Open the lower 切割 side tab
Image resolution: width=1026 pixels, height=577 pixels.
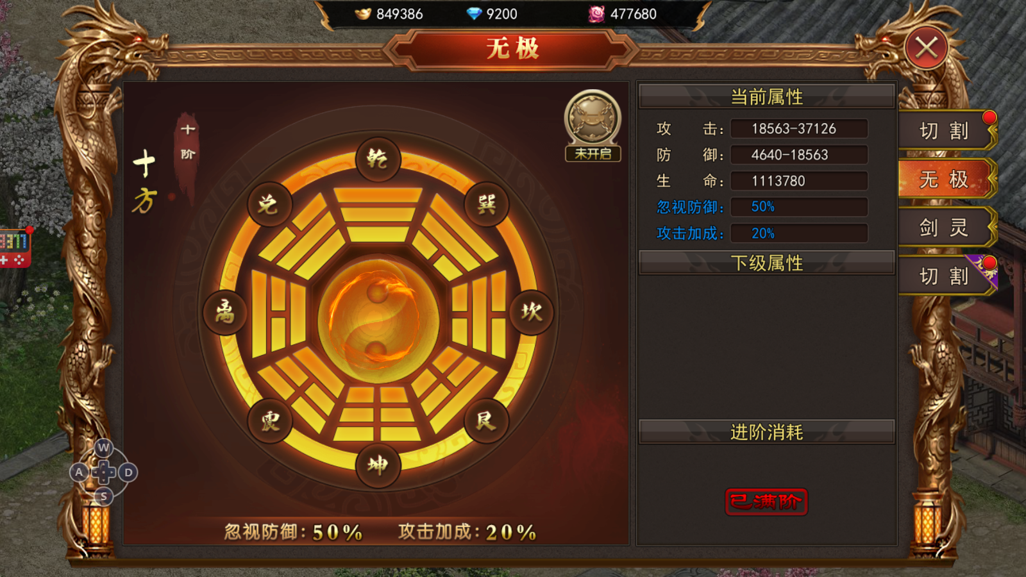[947, 276]
